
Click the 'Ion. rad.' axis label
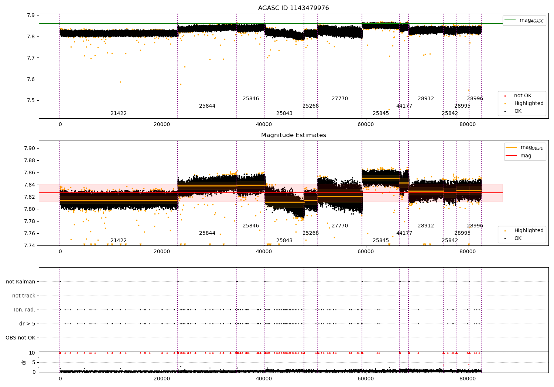point(25,310)
